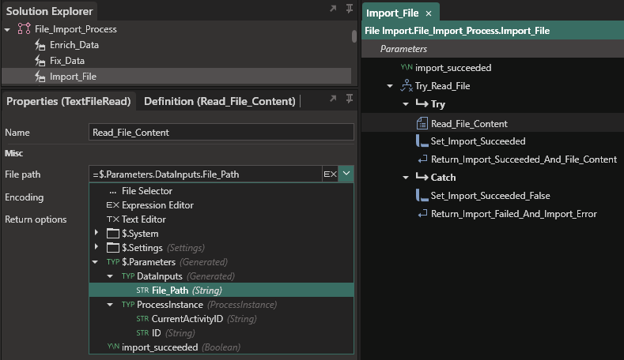Click the Set_Import_Succeeded_False assignment icon
624x360 pixels.
pos(422,196)
